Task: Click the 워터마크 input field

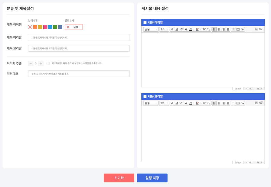Action: point(79,74)
